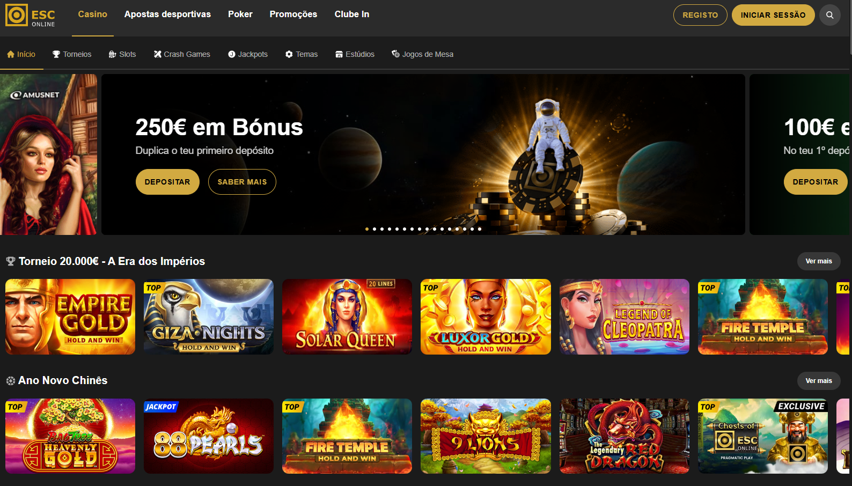Click INICIAR SESSÃO button
Viewport: 852px width, 486px height.
[x=773, y=15]
